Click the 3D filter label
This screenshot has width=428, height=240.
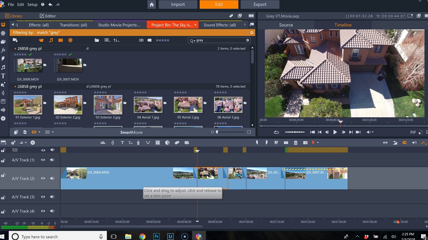click(x=141, y=40)
